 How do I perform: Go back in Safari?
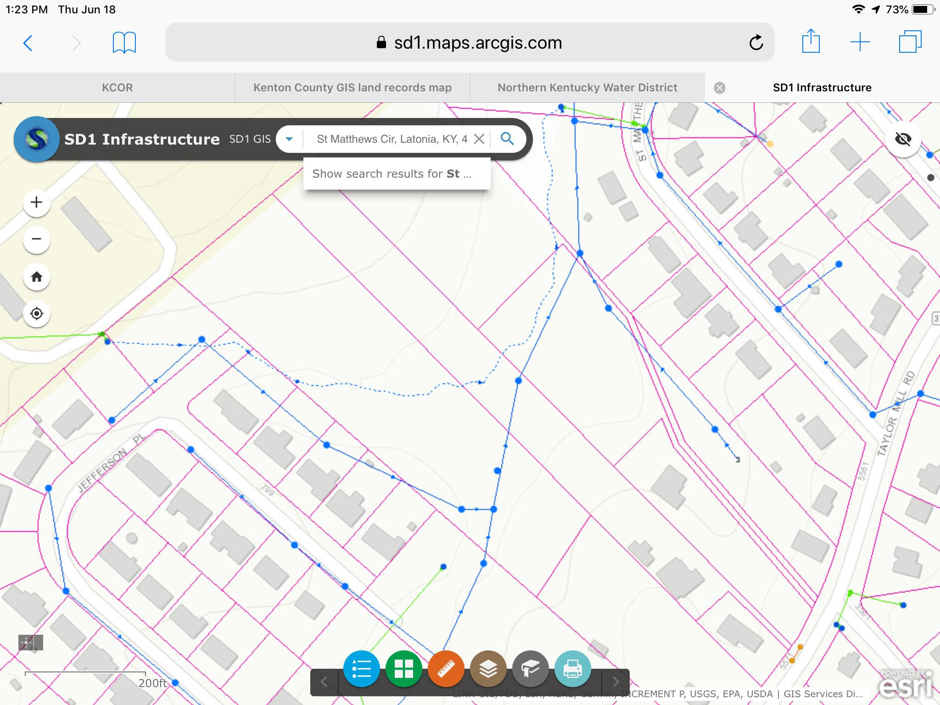pyautogui.click(x=28, y=43)
